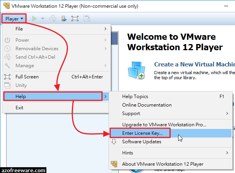Expand the Removable Devices submenu chevron

106,49
